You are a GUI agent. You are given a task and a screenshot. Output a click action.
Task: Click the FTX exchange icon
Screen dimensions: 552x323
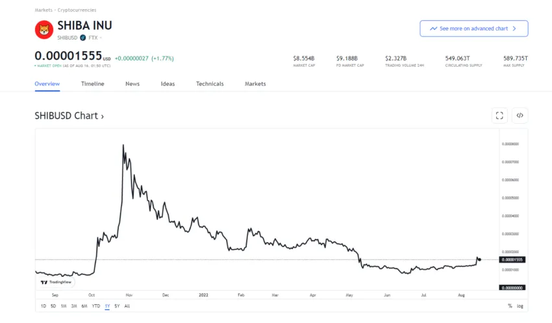coord(82,38)
